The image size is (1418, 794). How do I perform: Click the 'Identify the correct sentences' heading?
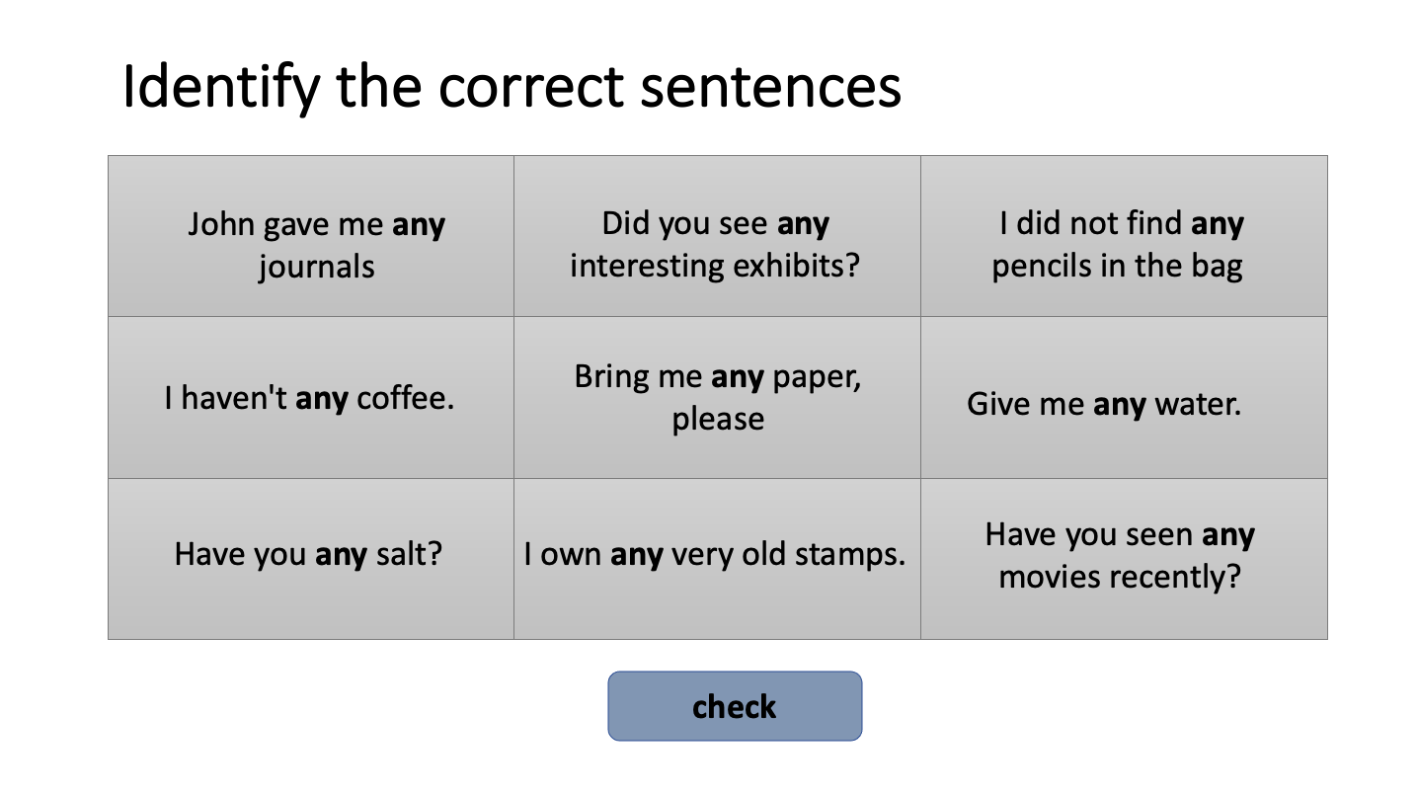point(512,87)
